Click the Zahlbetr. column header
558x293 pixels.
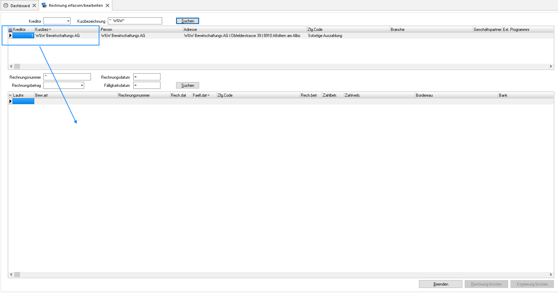pyautogui.click(x=333, y=95)
